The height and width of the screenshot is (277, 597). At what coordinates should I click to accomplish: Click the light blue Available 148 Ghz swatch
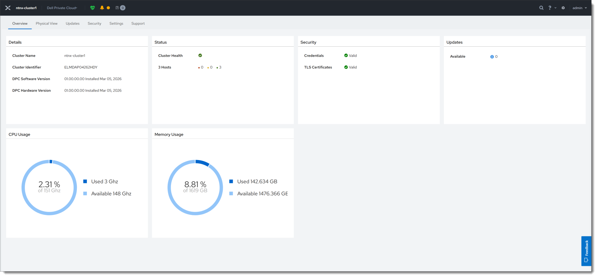click(85, 193)
